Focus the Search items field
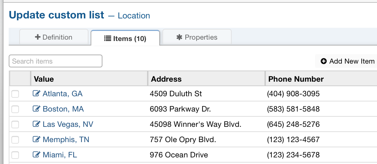 pos(55,61)
